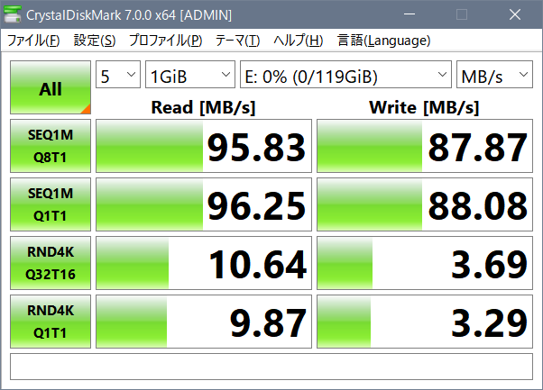Open the ヘルプ(H) menu
Image resolution: width=543 pixels, height=390 pixels.
point(299,41)
